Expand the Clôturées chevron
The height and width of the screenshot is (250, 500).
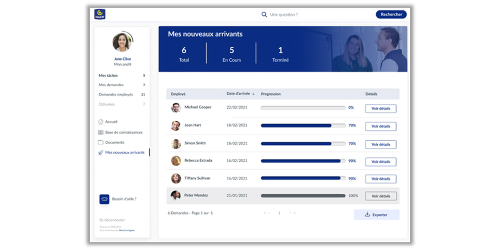pos(144,104)
